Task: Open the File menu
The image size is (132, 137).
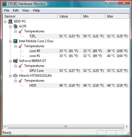Action: coord(7,10)
